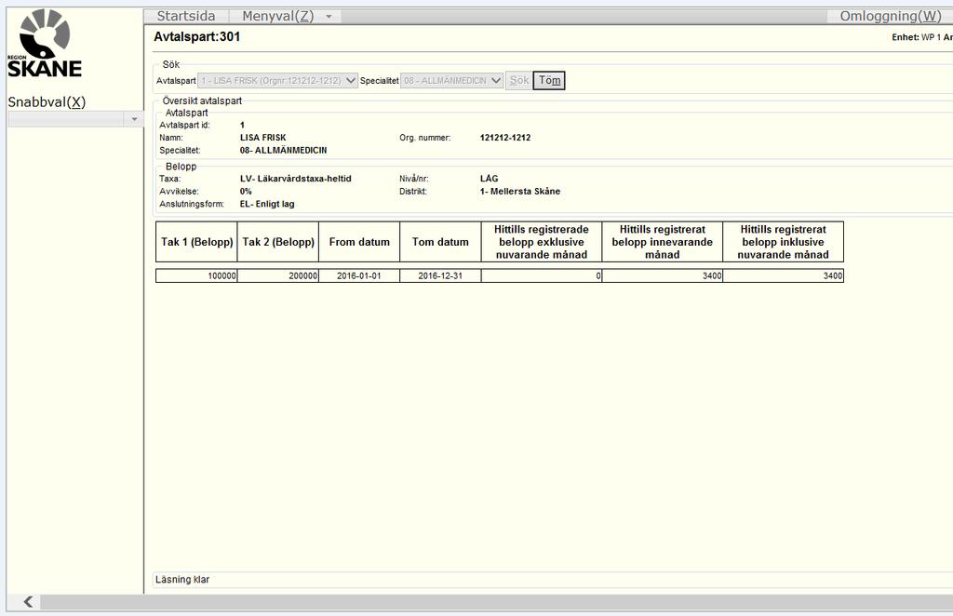Open the Avtalspart combo box
Viewport: 953px width, 616px height.
pyautogui.click(x=277, y=80)
